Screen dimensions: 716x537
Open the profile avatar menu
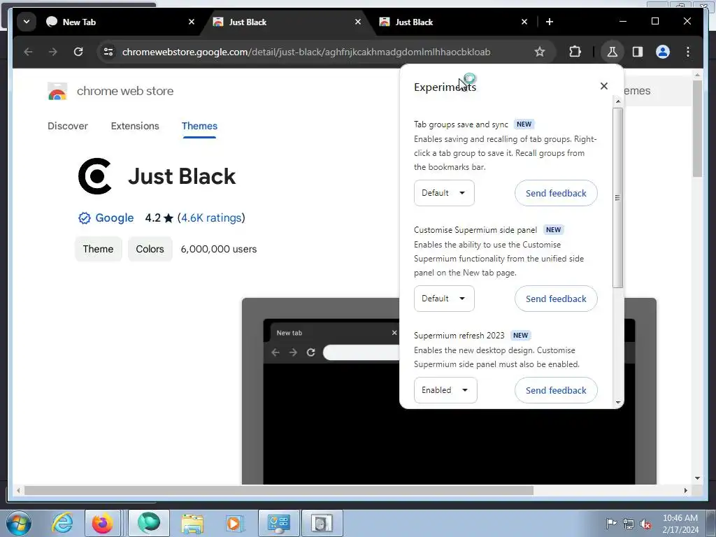(663, 52)
